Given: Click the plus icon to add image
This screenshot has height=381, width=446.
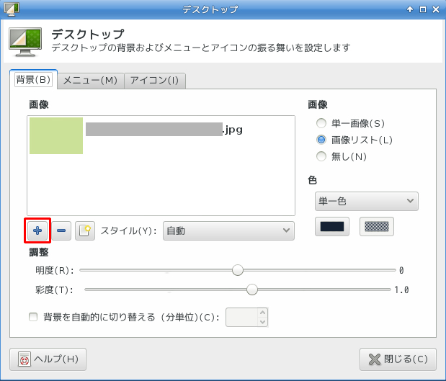Looking at the screenshot, I should 37,230.
